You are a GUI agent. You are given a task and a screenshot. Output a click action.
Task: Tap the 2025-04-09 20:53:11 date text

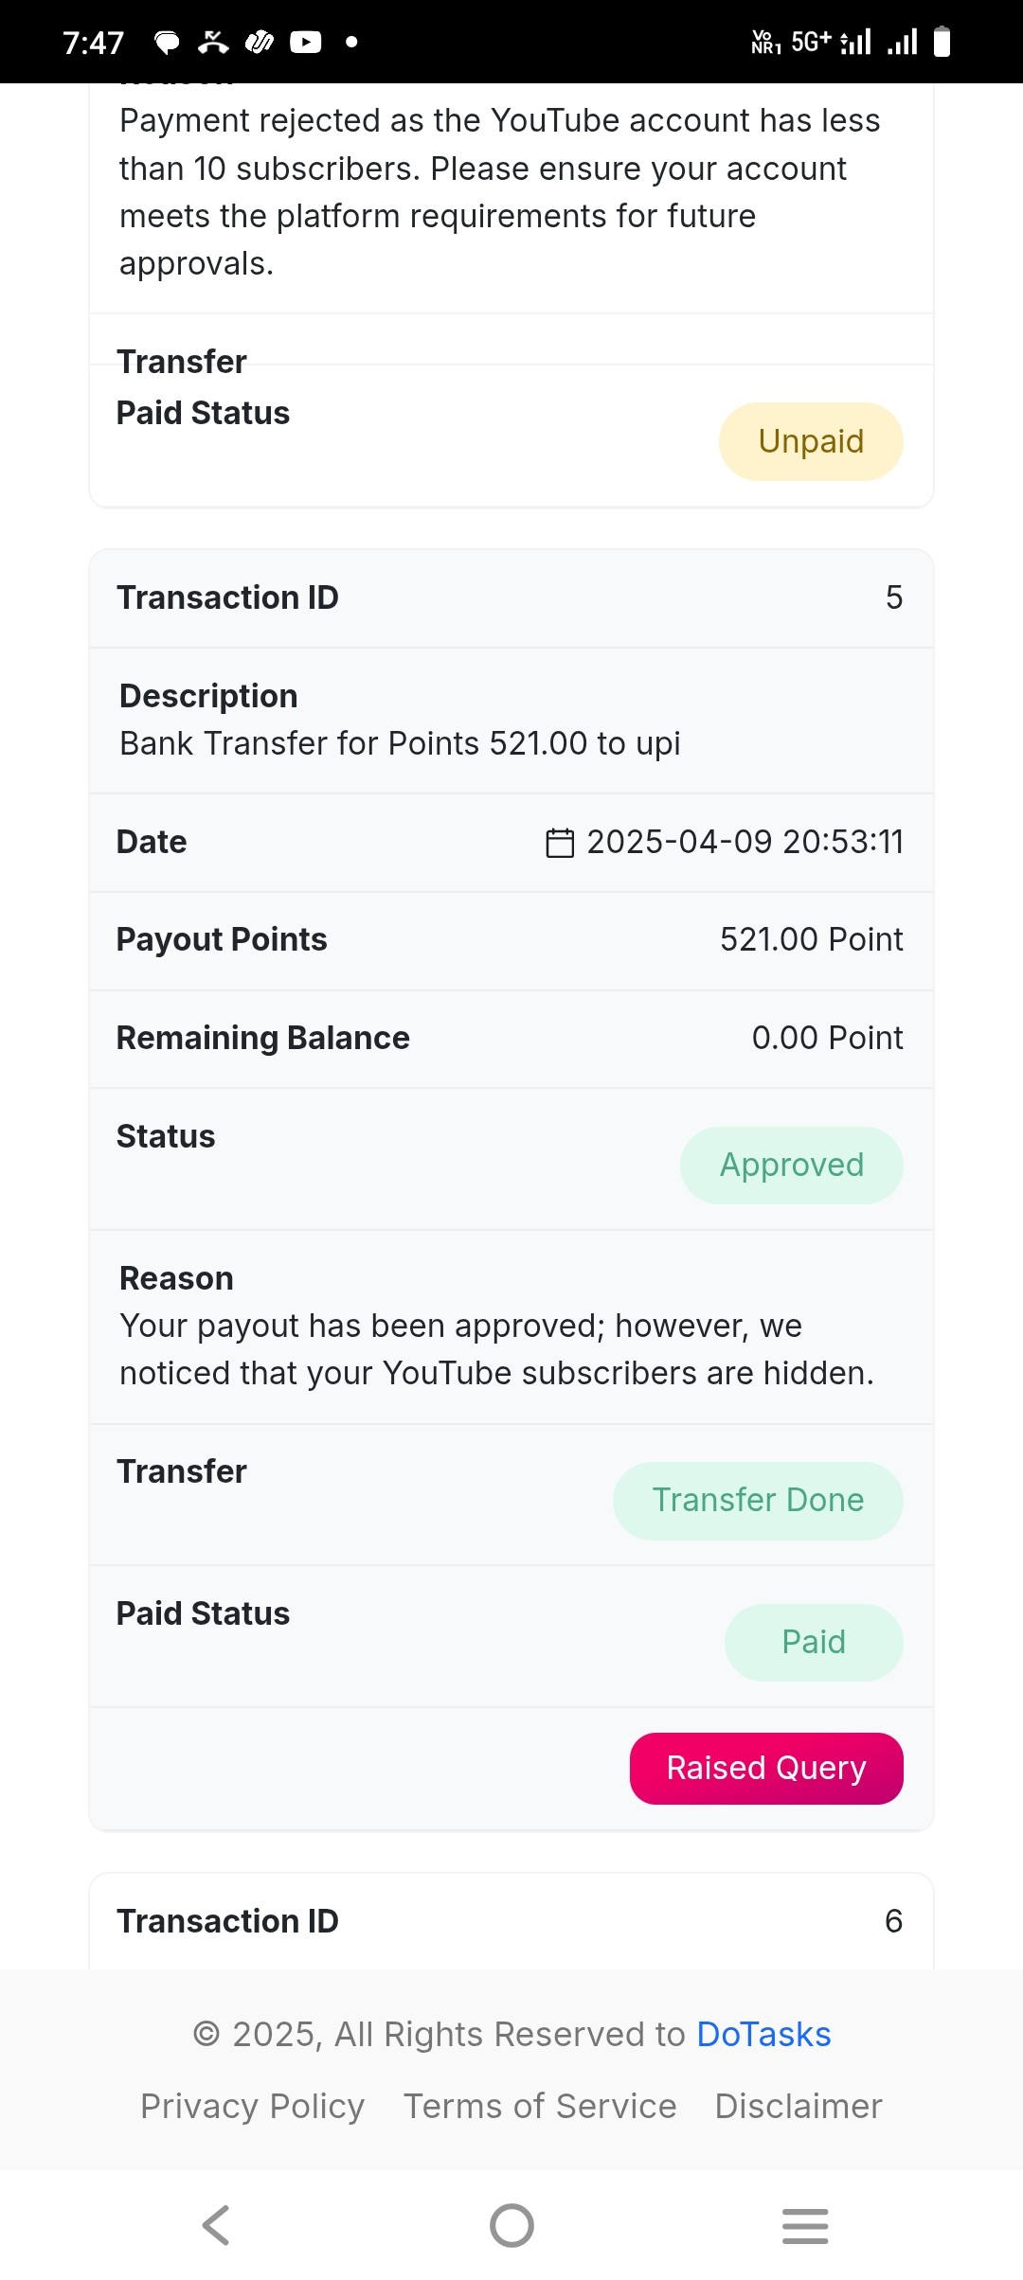coord(745,842)
